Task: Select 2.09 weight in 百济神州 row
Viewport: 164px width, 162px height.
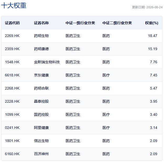Action: tap(153, 154)
